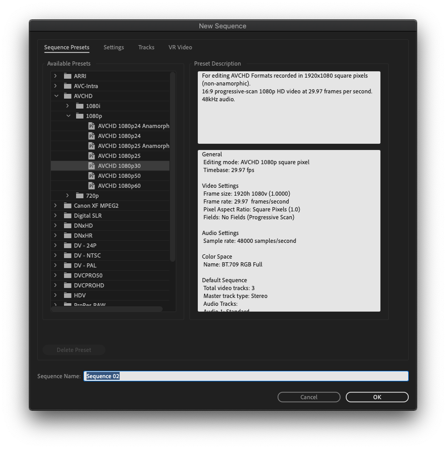Select the AVCHD 1080p60 preset icon
The width and height of the screenshot is (446, 449).
[92, 186]
